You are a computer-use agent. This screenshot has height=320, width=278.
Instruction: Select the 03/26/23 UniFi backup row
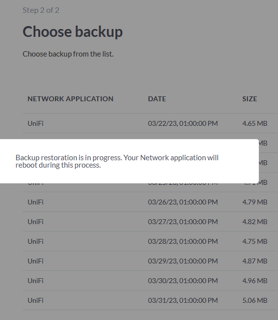coord(150,202)
